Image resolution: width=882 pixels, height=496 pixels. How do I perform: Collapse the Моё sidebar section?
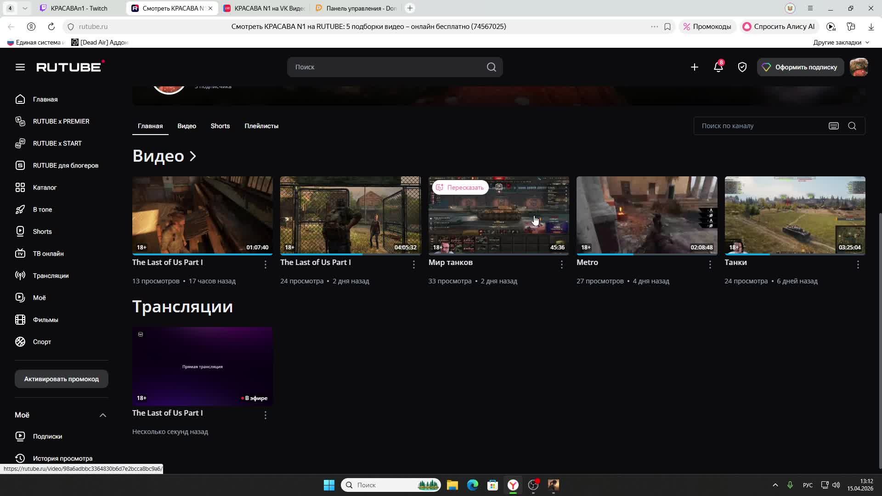tap(102, 415)
